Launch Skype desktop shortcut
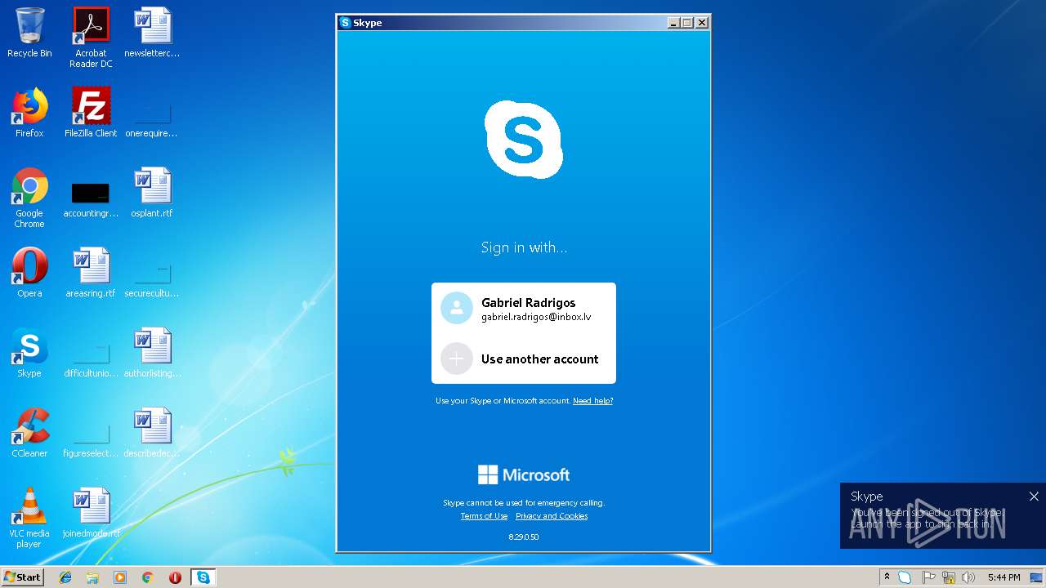The width and height of the screenshot is (1046, 588). point(29,353)
